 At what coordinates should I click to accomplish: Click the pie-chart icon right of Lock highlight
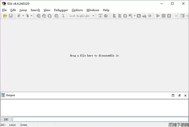(106, 16)
